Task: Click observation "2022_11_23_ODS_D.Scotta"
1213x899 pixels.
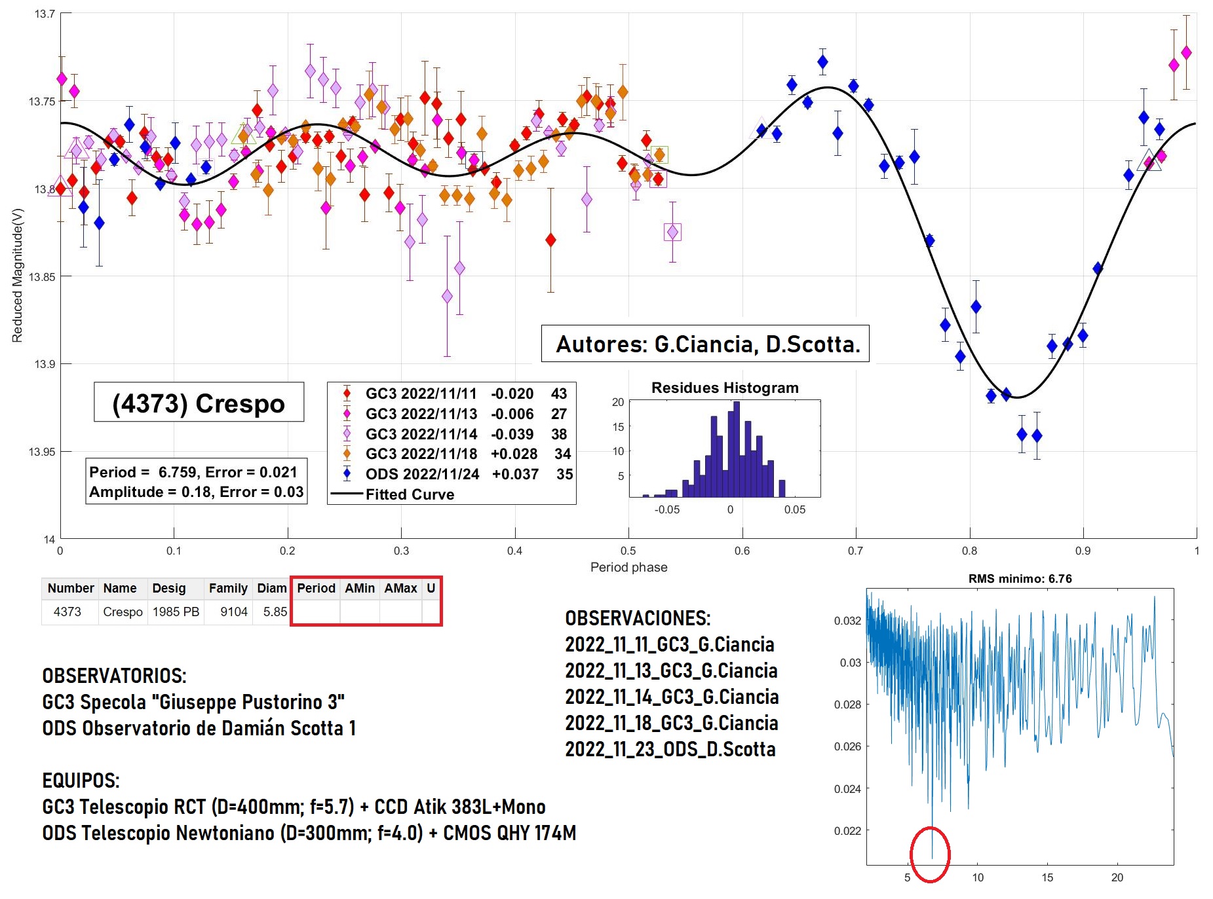Action: pos(670,749)
